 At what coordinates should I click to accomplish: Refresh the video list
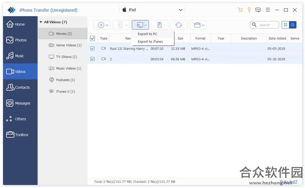178,25
